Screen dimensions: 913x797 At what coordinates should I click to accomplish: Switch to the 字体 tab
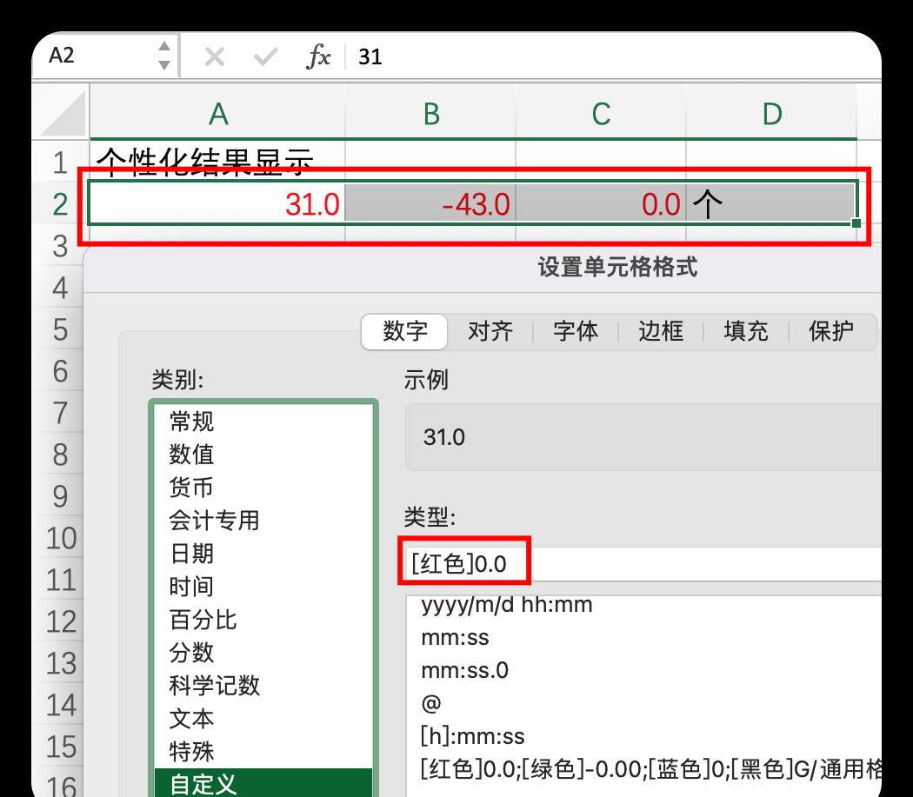[576, 331]
